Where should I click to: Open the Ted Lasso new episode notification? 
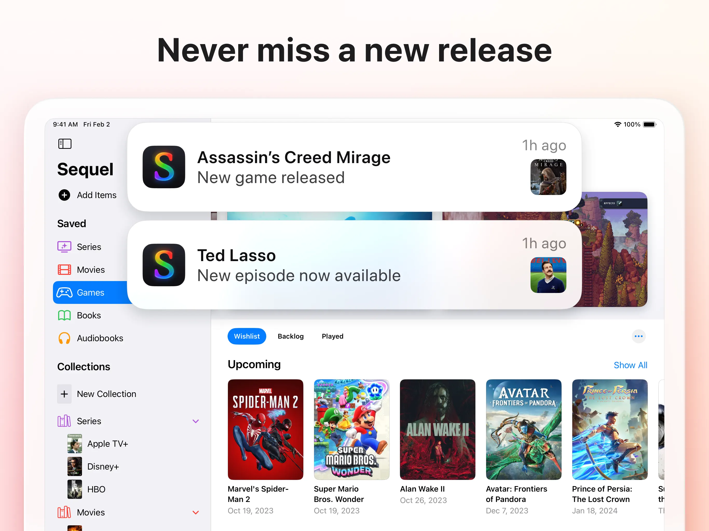tap(354, 265)
